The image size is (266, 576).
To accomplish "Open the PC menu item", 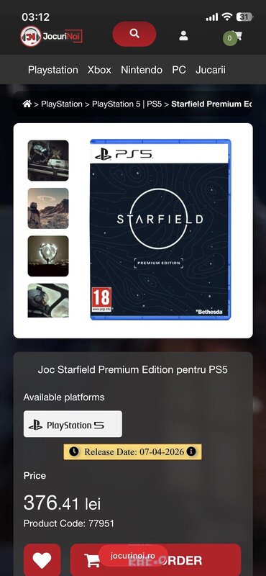I will pos(179,70).
